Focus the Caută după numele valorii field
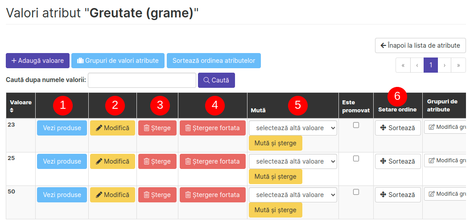470x222 pixels. tap(142, 80)
